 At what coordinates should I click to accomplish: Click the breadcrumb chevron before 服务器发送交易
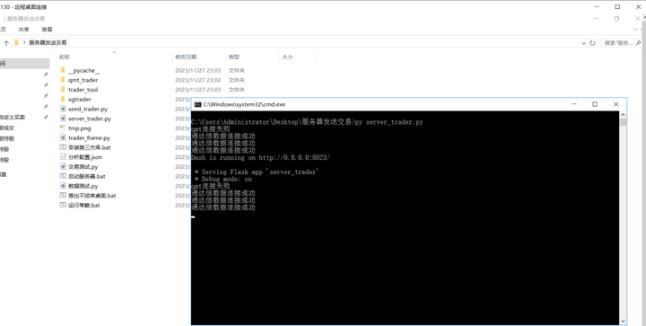pos(24,42)
